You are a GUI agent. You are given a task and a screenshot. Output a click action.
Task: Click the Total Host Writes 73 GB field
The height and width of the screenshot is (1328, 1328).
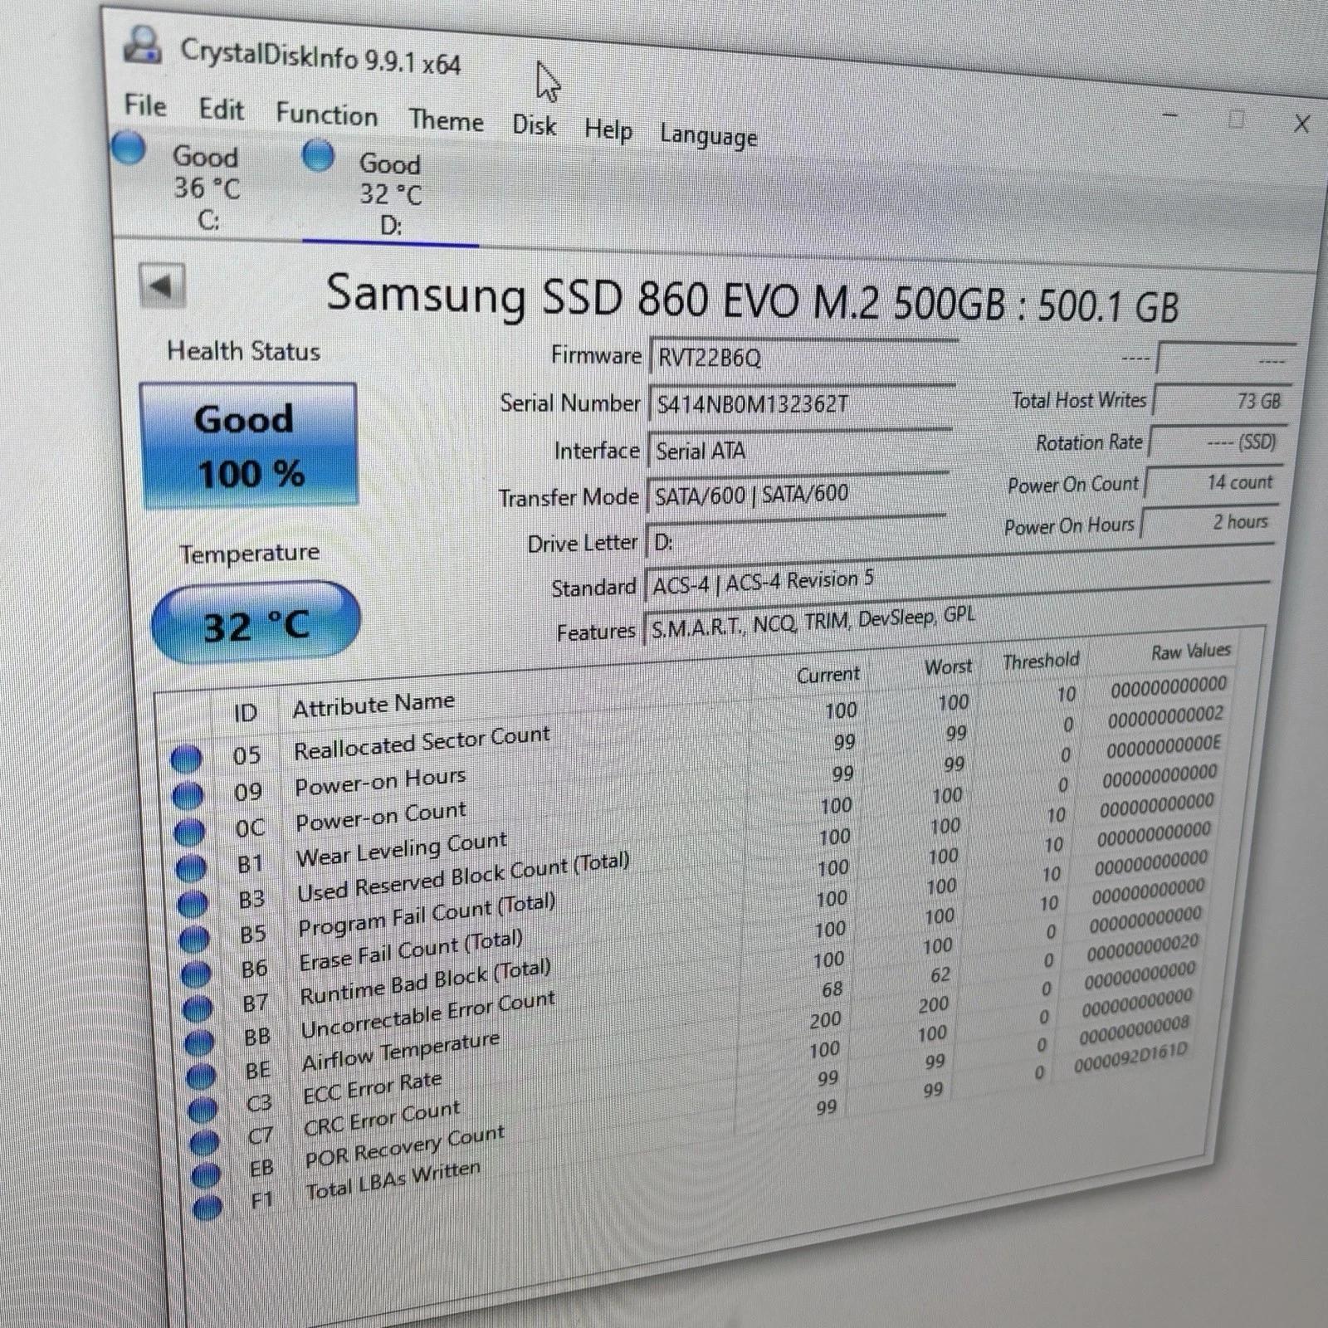(1220, 401)
